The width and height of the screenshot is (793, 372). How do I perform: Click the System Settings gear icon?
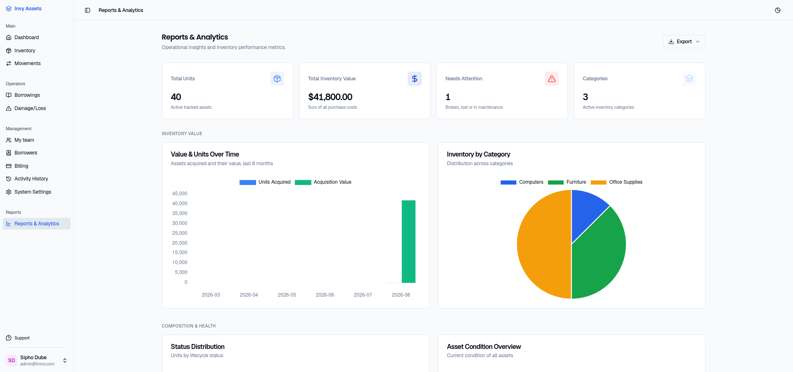9,192
